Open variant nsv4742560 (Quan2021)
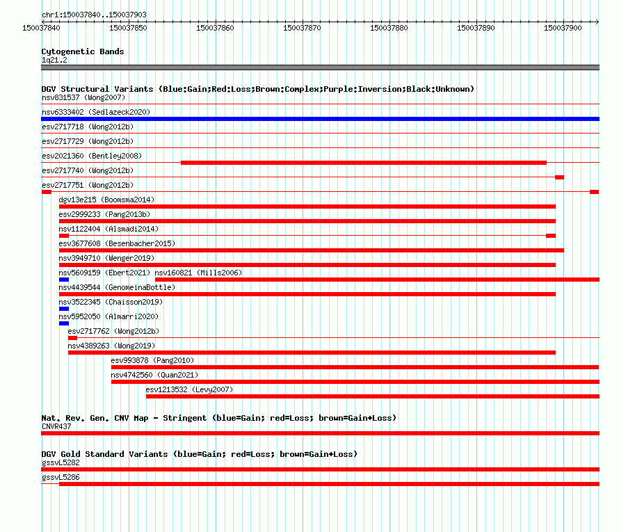 point(154,375)
